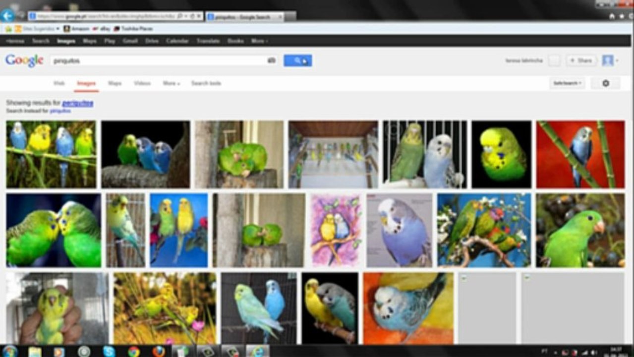The image size is (634, 357).
Task: Click the blue search magnifier button
Action: pyautogui.click(x=297, y=60)
